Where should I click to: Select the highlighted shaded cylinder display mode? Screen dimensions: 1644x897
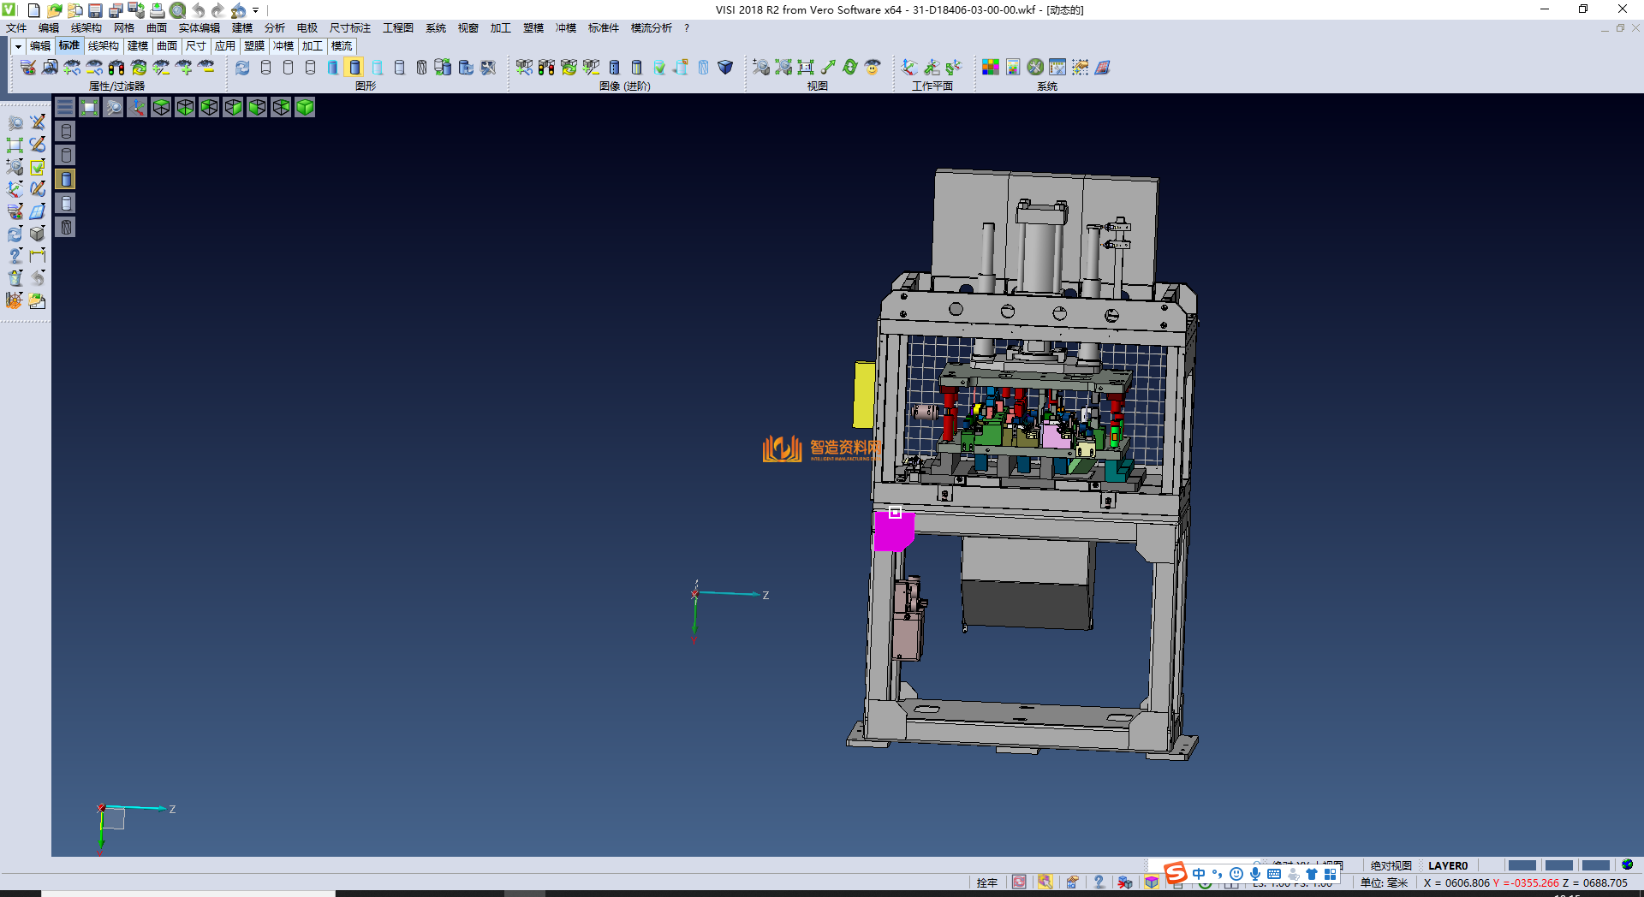pyautogui.click(x=354, y=68)
